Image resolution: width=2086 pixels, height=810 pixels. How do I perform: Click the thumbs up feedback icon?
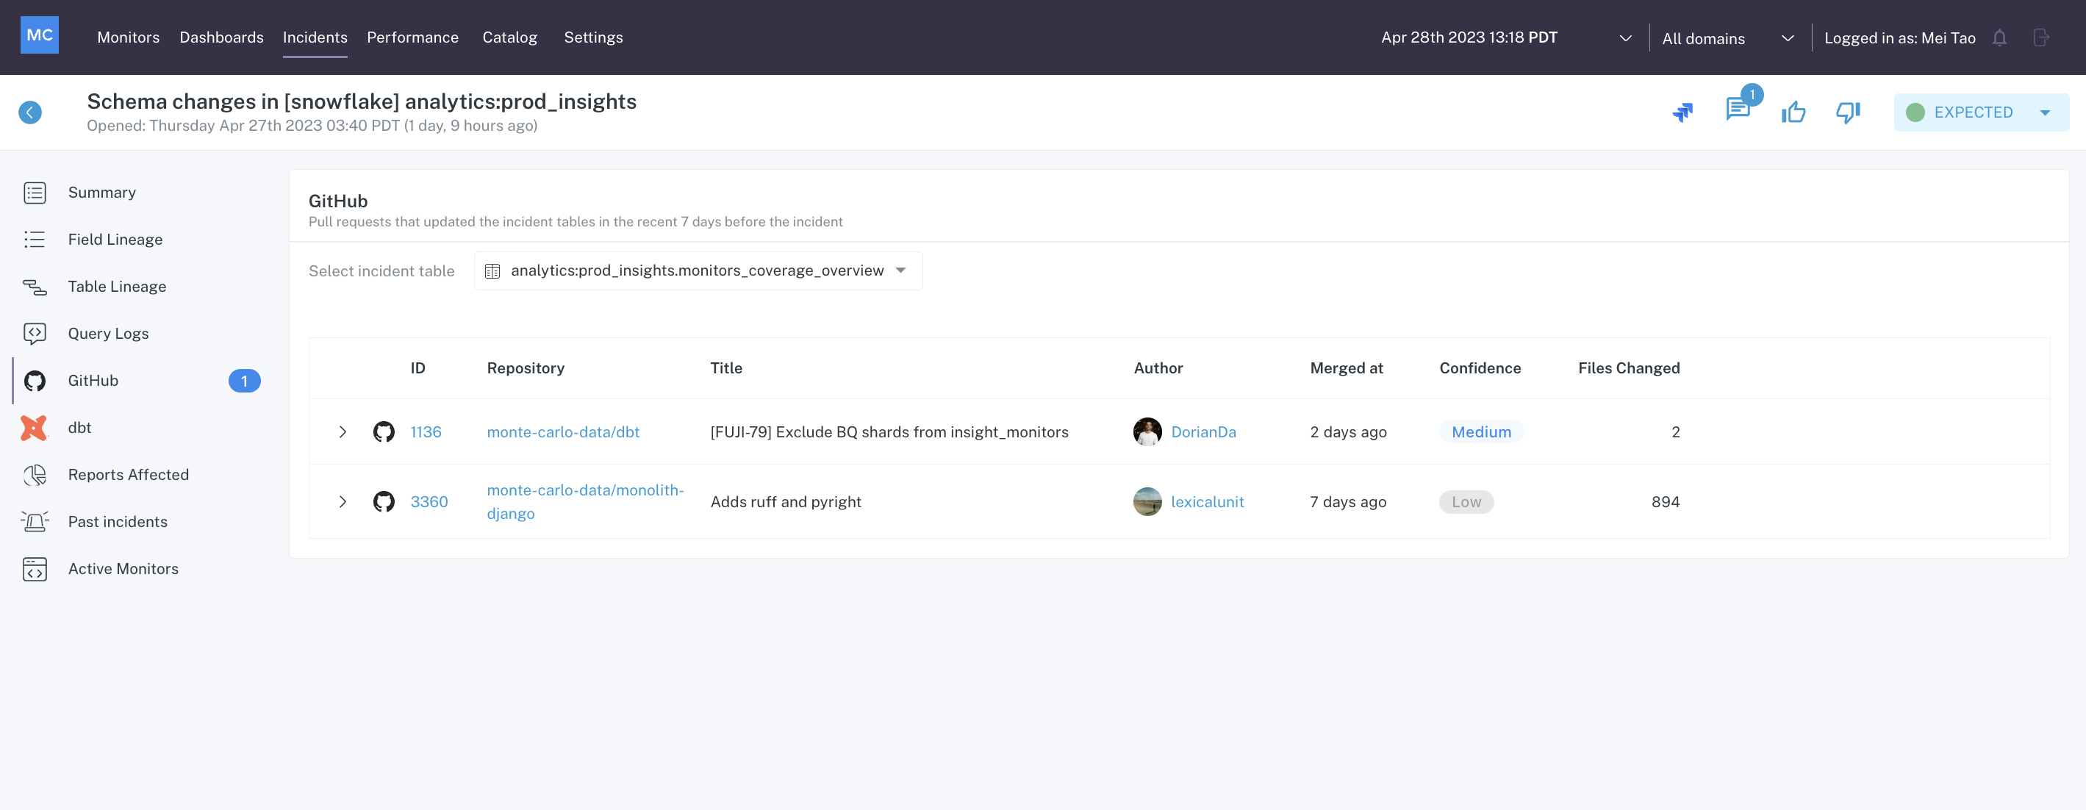pyautogui.click(x=1793, y=112)
